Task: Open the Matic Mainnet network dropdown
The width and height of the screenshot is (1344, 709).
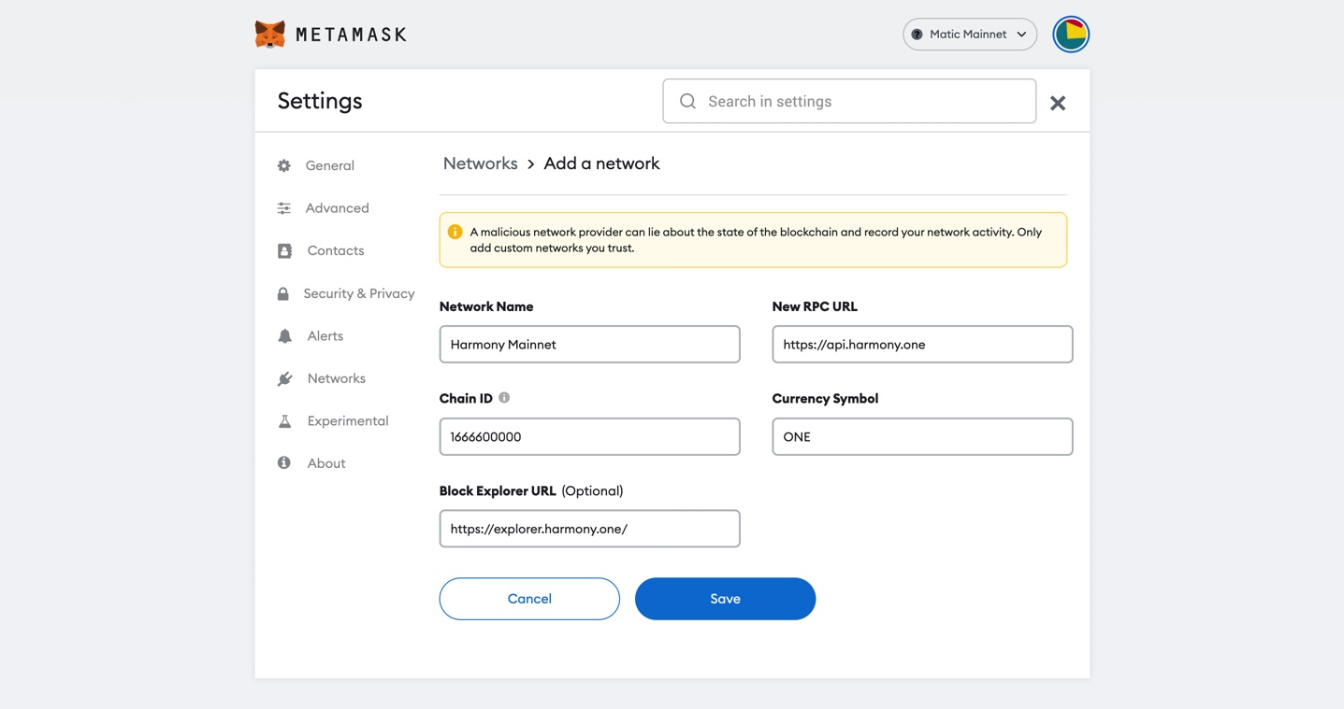Action: pos(970,35)
